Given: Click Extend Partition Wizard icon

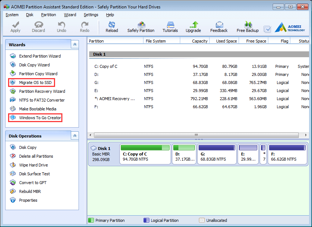Looking at the screenshot, I should 13,56.
